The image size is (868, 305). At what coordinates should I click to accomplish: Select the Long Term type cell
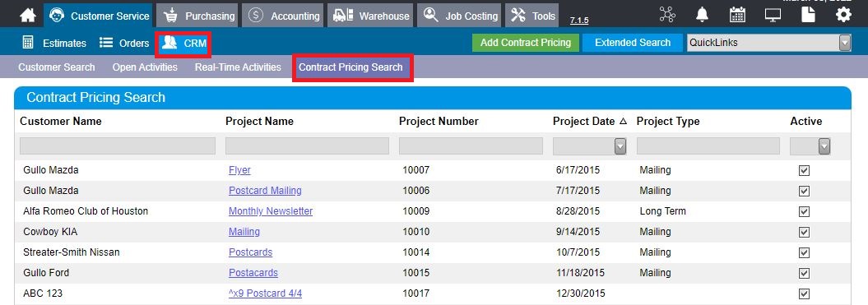click(x=662, y=211)
